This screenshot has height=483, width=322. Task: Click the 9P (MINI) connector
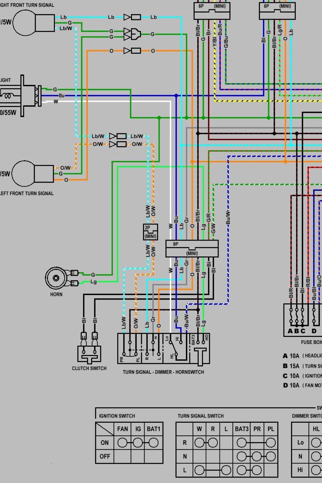(192, 249)
